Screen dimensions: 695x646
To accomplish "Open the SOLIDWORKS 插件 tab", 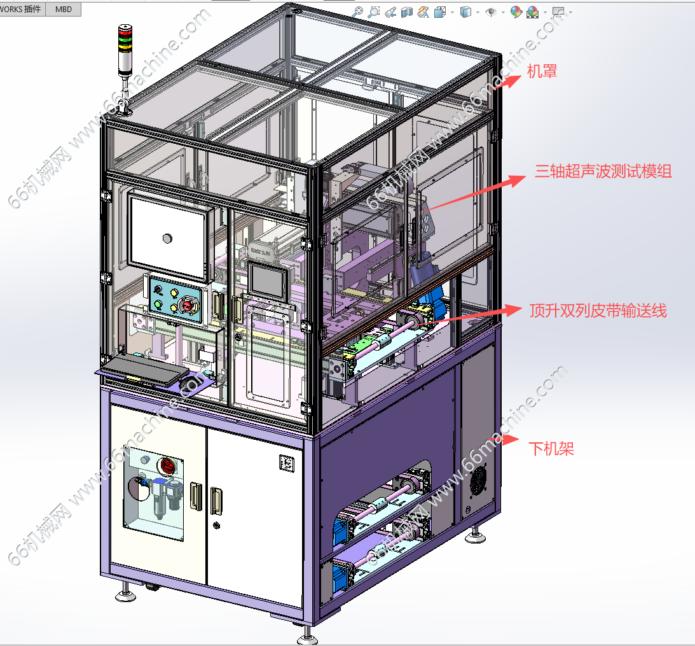I will click(23, 9).
